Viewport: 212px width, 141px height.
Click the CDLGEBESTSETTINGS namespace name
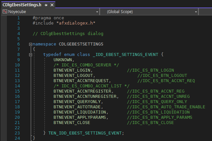click(x=81, y=44)
